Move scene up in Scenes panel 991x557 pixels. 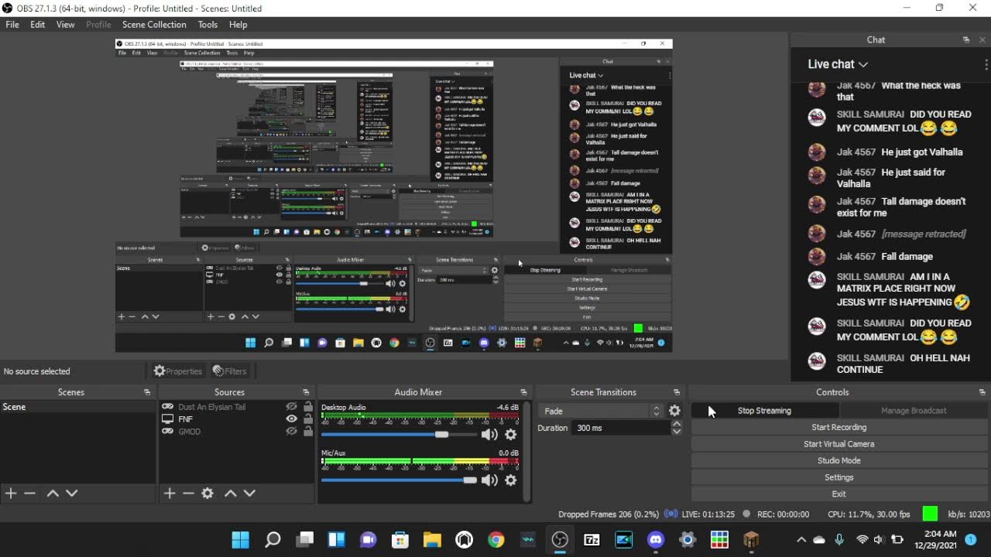coord(53,493)
